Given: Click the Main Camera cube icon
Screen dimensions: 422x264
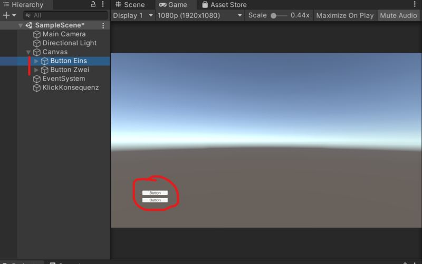Looking at the screenshot, I should 36,34.
